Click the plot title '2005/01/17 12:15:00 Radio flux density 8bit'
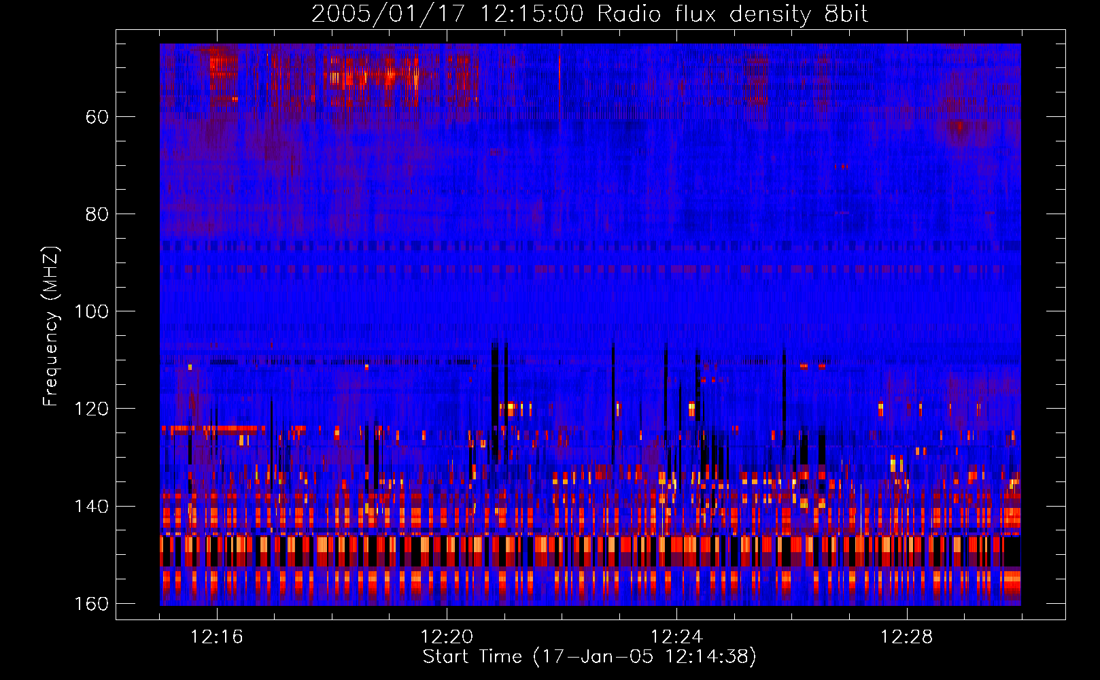This screenshot has width=1100, height=680. click(x=589, y=14)
